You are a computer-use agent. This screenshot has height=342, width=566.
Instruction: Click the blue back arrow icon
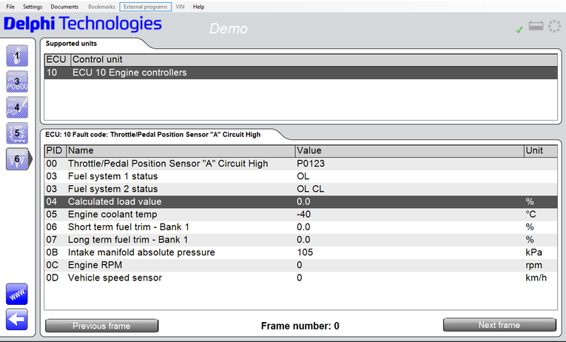click(x=16, y=319)
